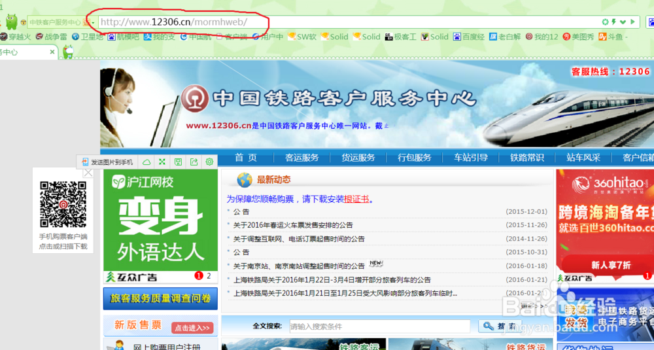Click the Baidu paw search engine icon
The width and height of the screenshot is (654, 350).
[651, 22]
